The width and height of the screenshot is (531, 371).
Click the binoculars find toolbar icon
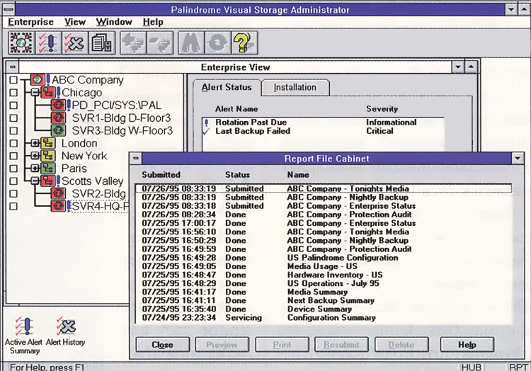[191, 43]
